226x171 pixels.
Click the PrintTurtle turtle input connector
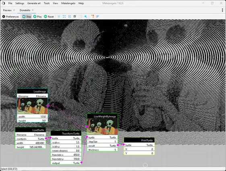[x=124, y=144]
